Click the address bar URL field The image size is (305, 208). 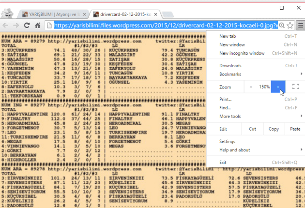(166, 25)
